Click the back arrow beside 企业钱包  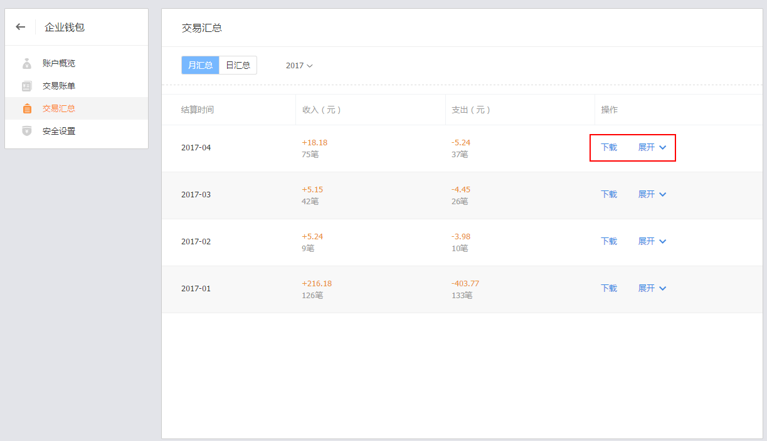click(21, 27)
